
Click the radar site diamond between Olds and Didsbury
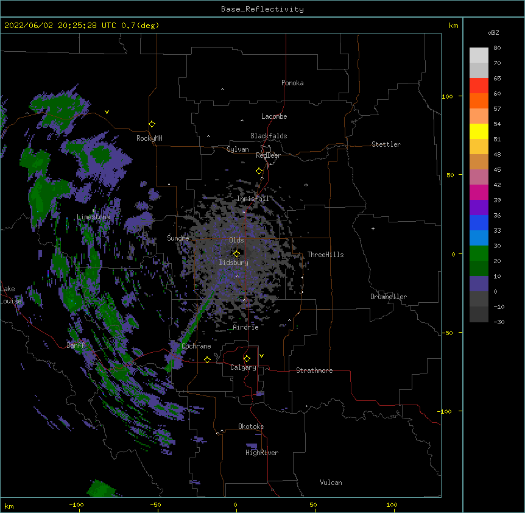[x=236, y=254]
